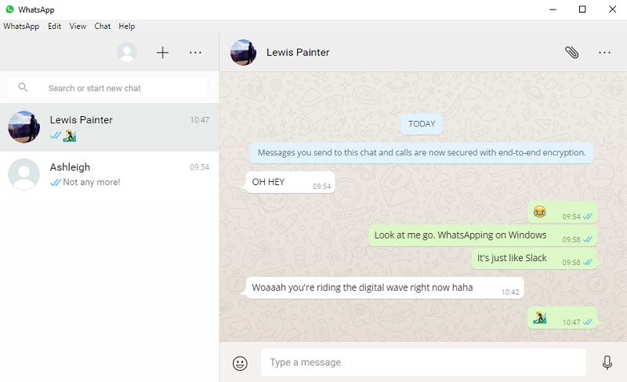Click Lewis Painter's avatar in the chat header
This screenshot has height=382, width=627.
[244, 53]
